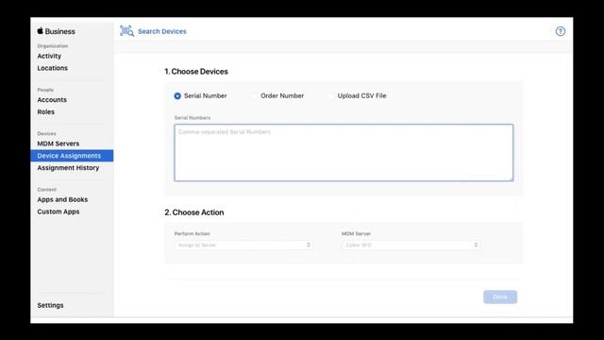The image size is (604, 340).
Task: Go to Roles in the sidebar
Action: tap(46, 111)
